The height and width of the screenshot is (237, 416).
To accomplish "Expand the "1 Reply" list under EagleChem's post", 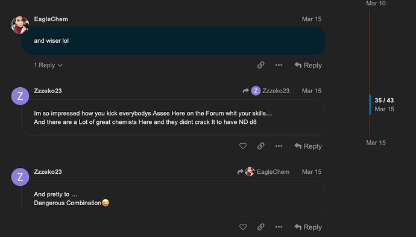I will [x=48, y=65].
